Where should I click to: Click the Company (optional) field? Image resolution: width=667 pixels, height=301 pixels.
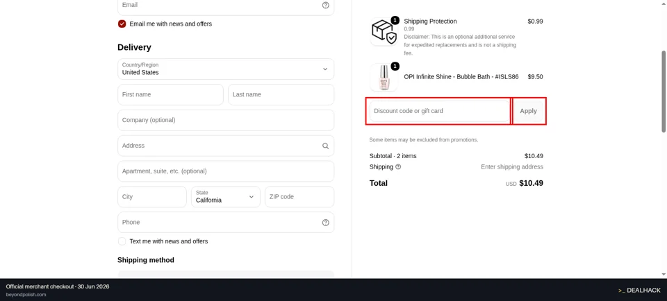pyautogui.click(x=226, y=120)
